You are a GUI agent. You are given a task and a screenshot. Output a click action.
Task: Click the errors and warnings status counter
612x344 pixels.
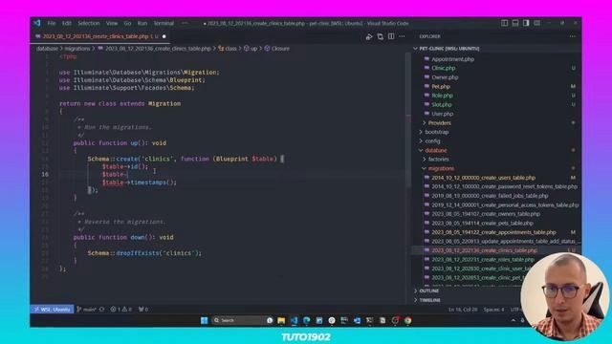click(121, 310)
